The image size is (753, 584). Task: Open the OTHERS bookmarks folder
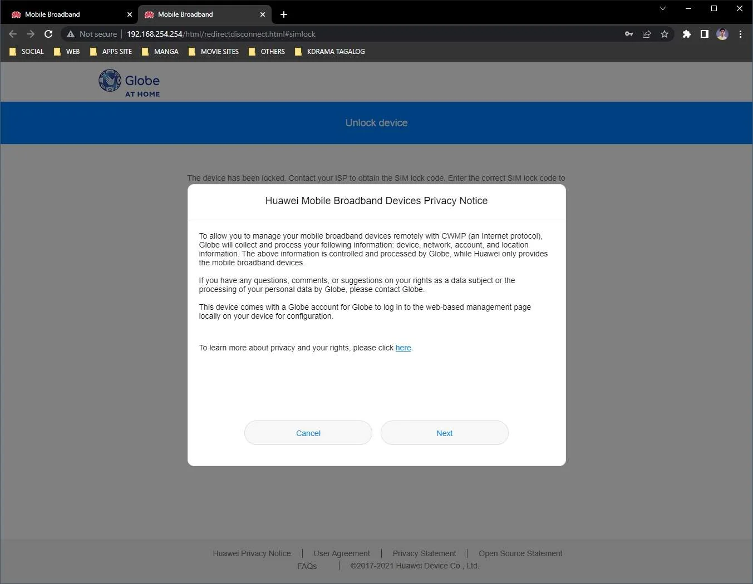[267, 52]
